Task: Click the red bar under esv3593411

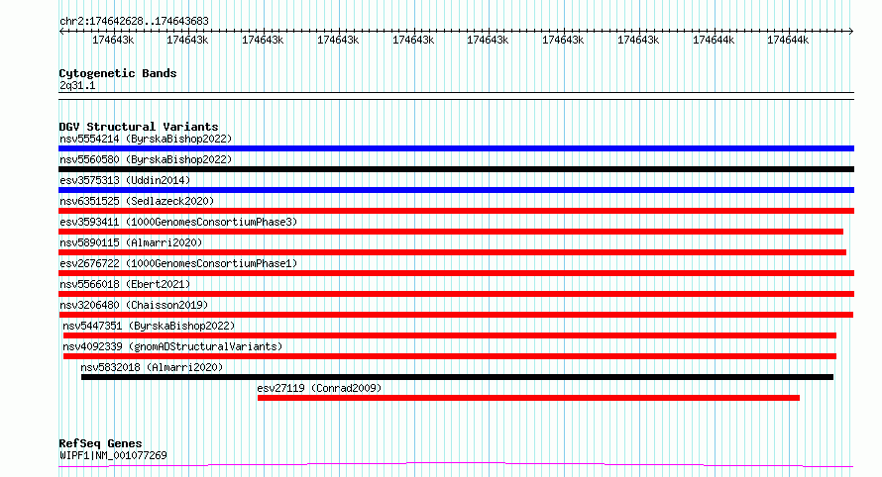Action: (451, 232)
